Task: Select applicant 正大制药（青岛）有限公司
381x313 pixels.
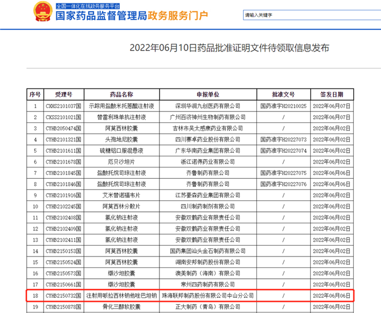Action: click(208, 307)
